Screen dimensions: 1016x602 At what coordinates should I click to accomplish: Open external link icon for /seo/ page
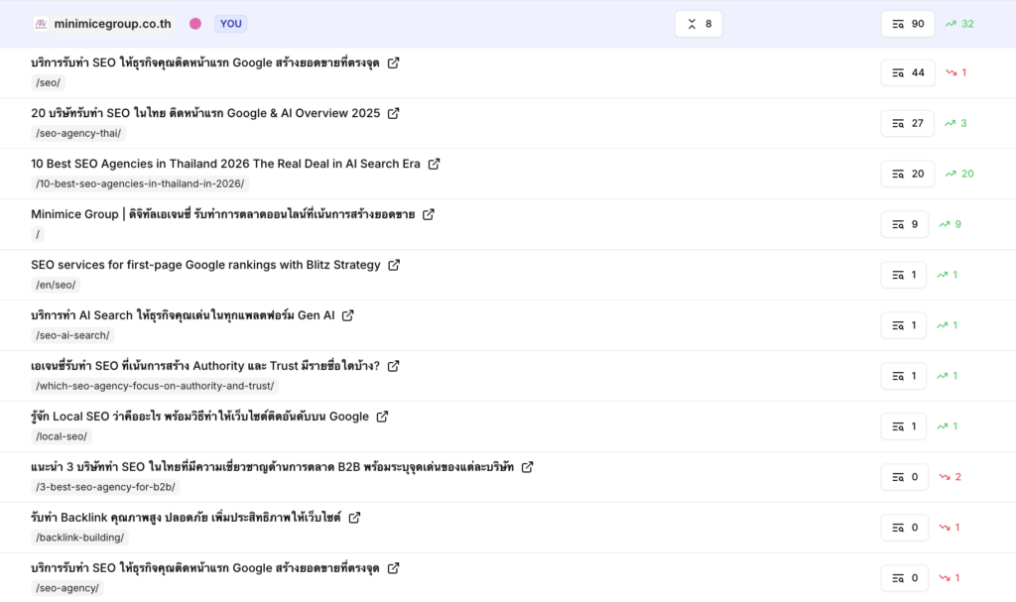tap(393, 62)
